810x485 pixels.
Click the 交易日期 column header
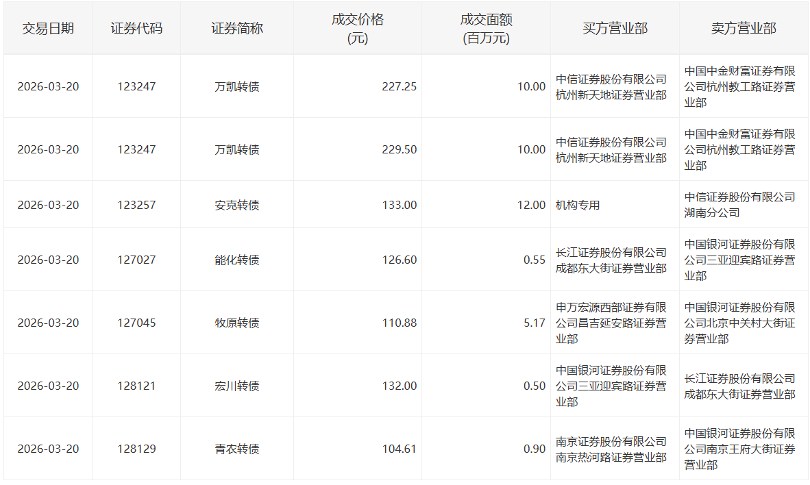click(x=48, y=29)
